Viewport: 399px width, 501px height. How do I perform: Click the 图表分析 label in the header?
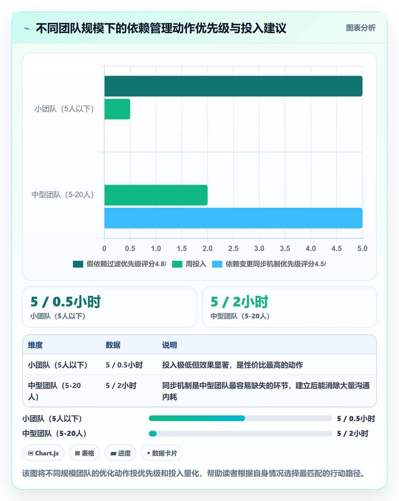361,28
